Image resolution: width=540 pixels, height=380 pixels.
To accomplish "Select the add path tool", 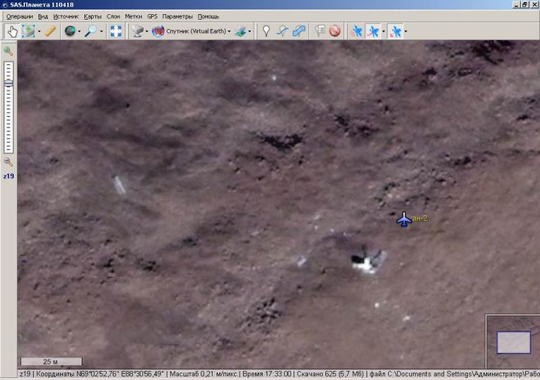I will pyautogui.click(x=283, y=31).
